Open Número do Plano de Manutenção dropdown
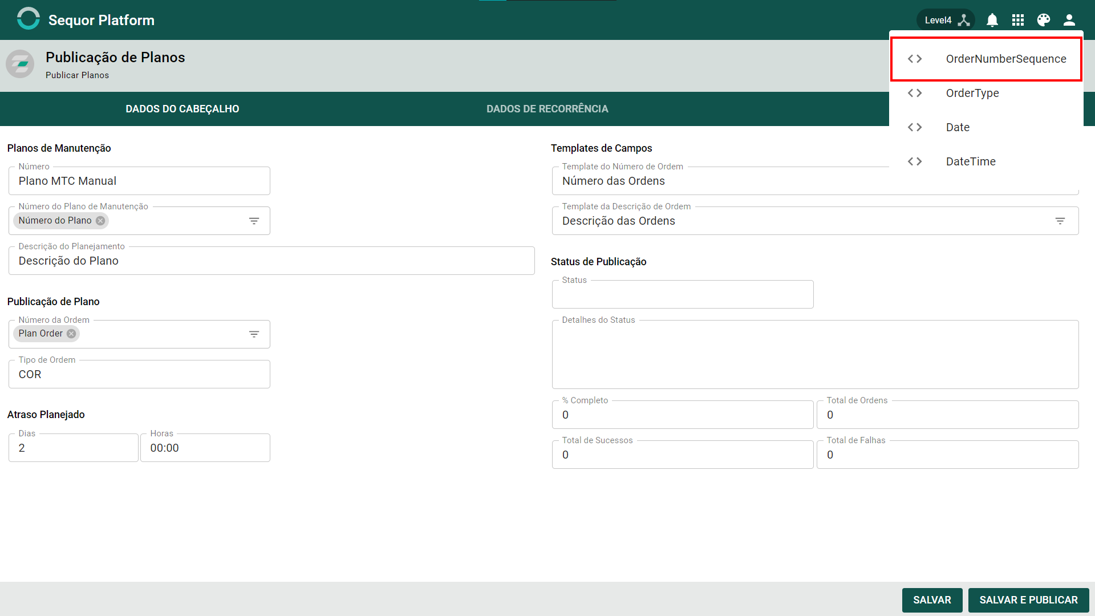 [254, 221]
